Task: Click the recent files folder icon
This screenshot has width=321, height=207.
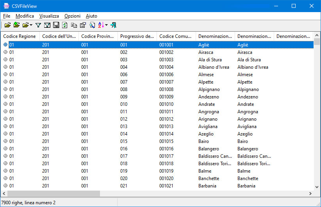Action: (26, 25)
